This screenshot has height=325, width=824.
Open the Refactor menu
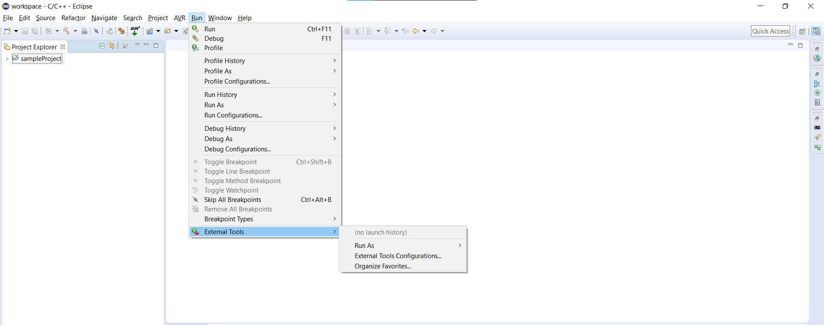pyautogui.click(x=73, y=18)
